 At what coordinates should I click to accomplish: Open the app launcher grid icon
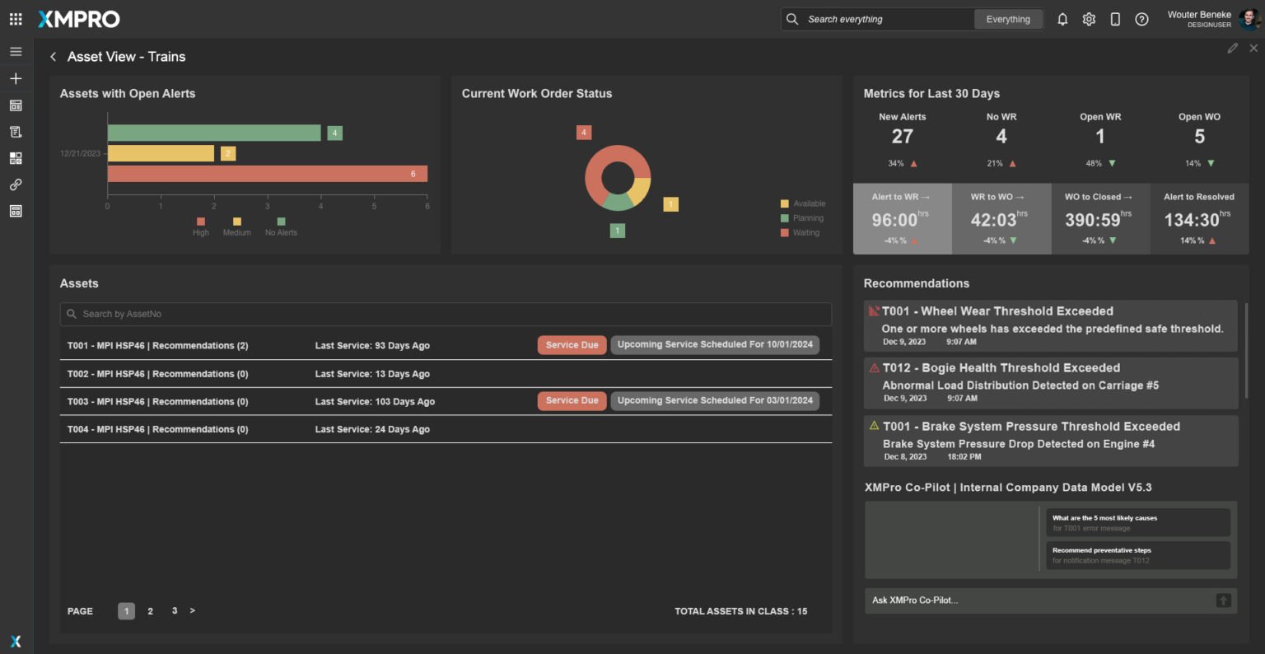click(16, 19)
